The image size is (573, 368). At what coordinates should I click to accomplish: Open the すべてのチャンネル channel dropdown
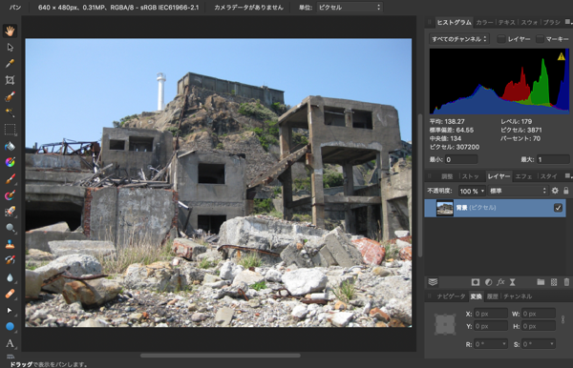pos(459,39)
